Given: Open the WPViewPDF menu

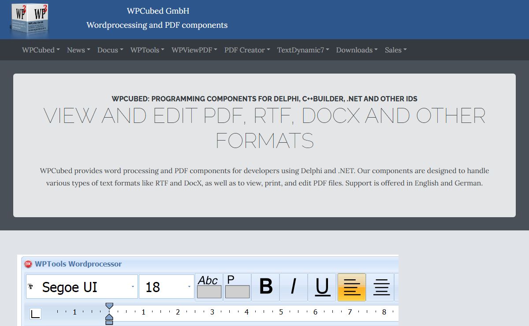Looking at the screenshot, I should [x=194, y=50].
